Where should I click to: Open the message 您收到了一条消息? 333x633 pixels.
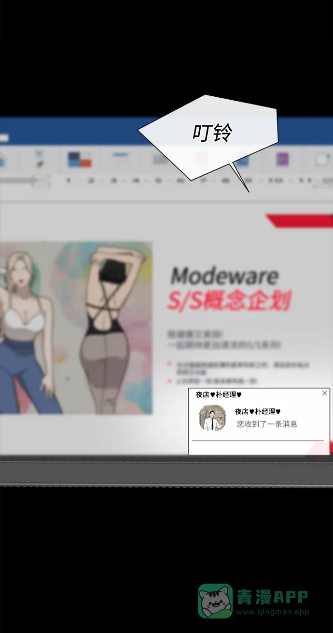pyautogui.click(x=267, y=424)
